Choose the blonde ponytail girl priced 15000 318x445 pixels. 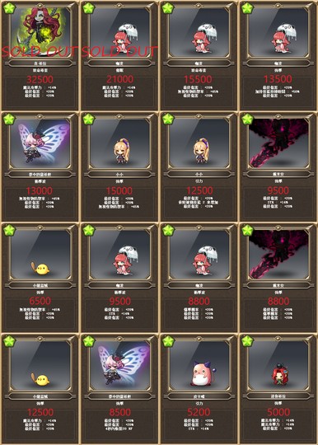click(x=119, y=143)
